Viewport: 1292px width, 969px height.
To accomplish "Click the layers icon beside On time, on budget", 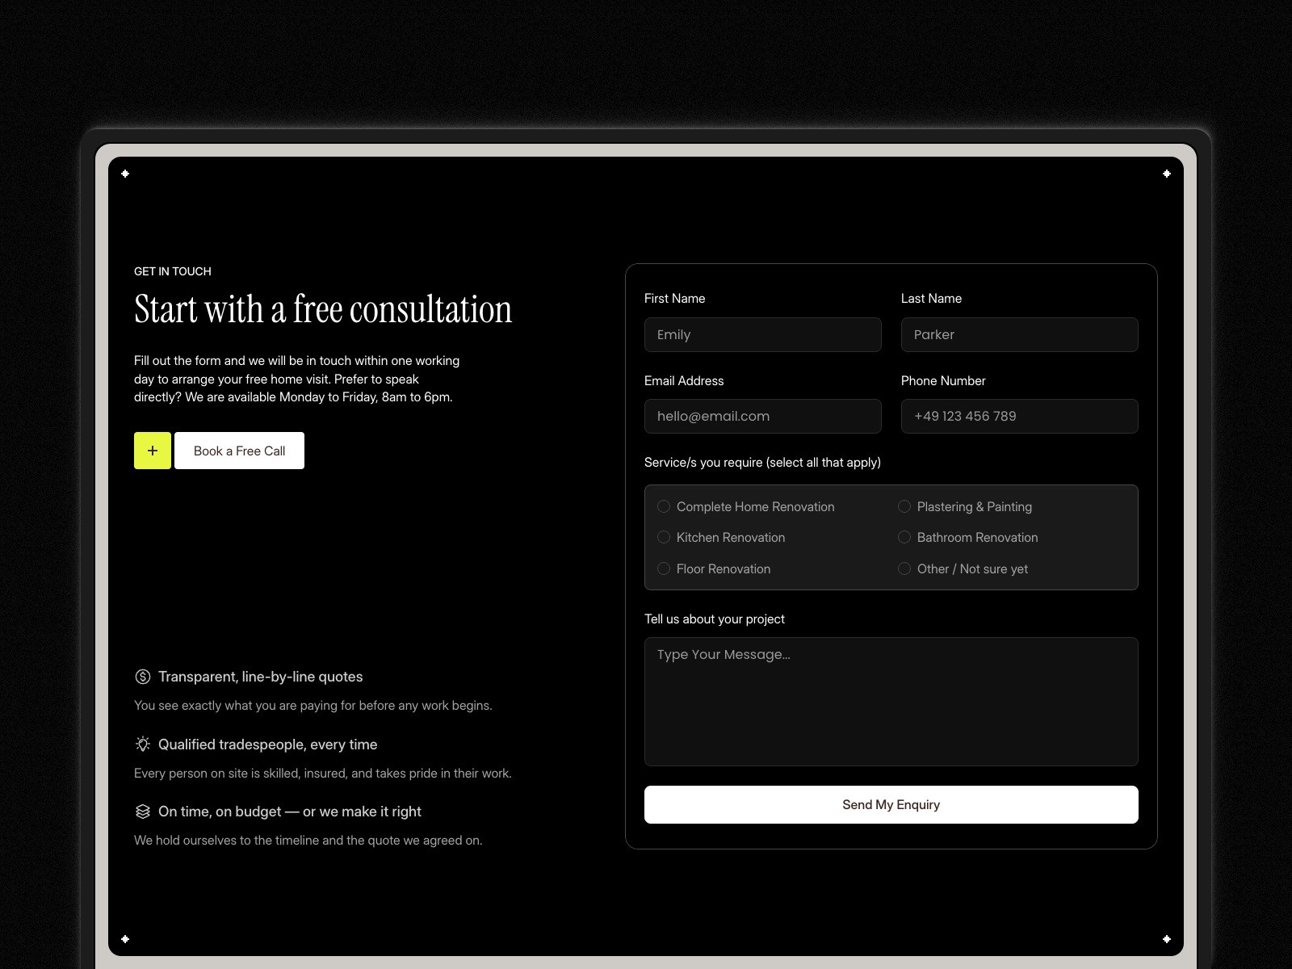I will pos(143,812).
